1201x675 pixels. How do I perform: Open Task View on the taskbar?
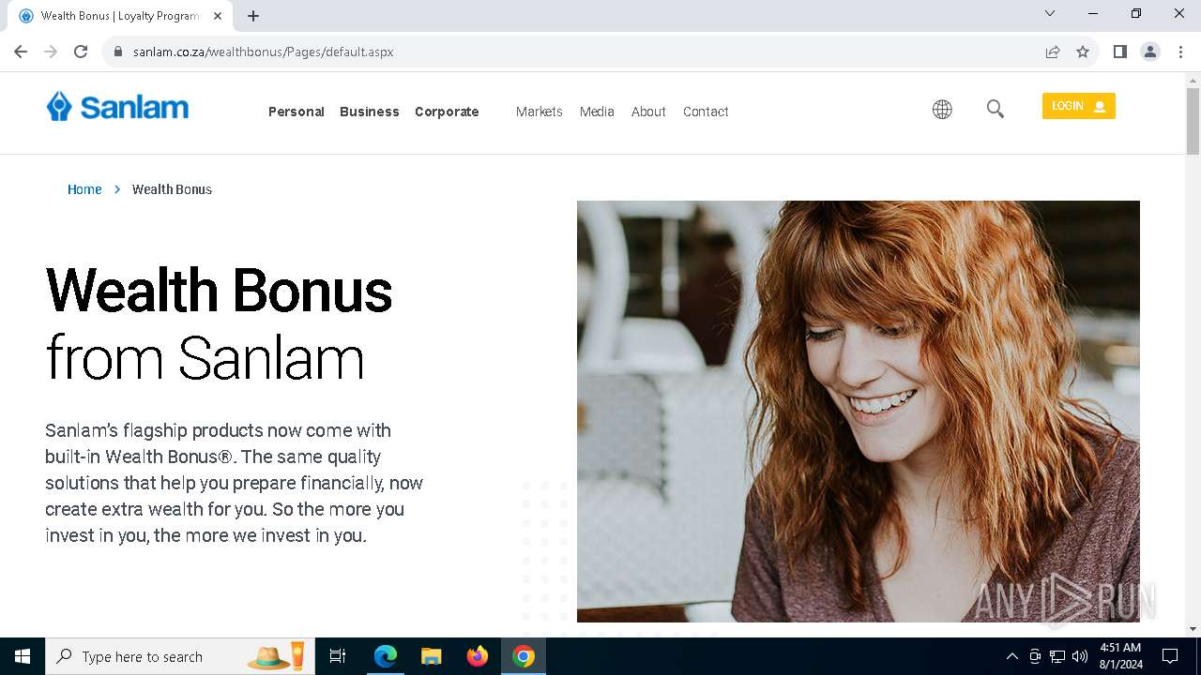pos(338,656)
